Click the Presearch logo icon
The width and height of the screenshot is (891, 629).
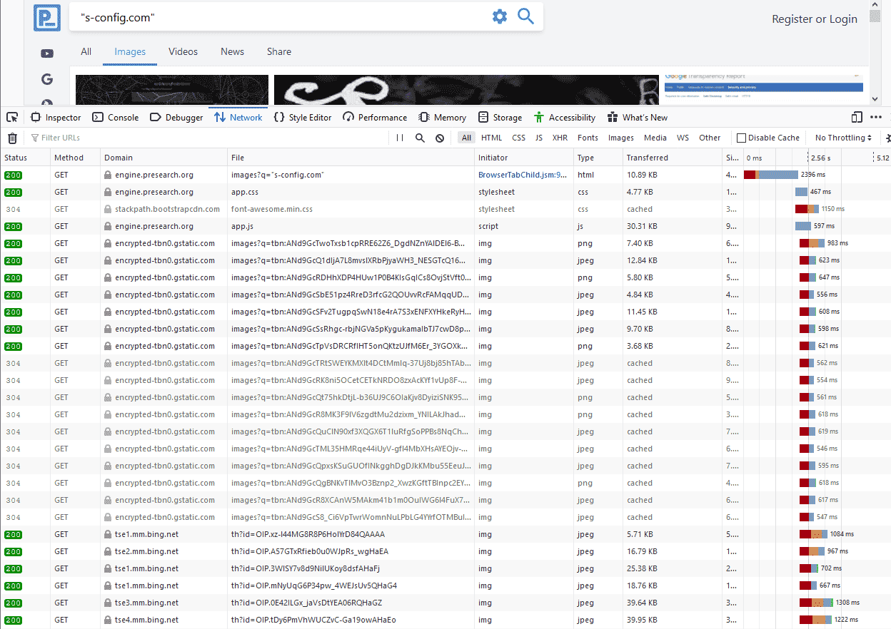click(x=47, y=17)
